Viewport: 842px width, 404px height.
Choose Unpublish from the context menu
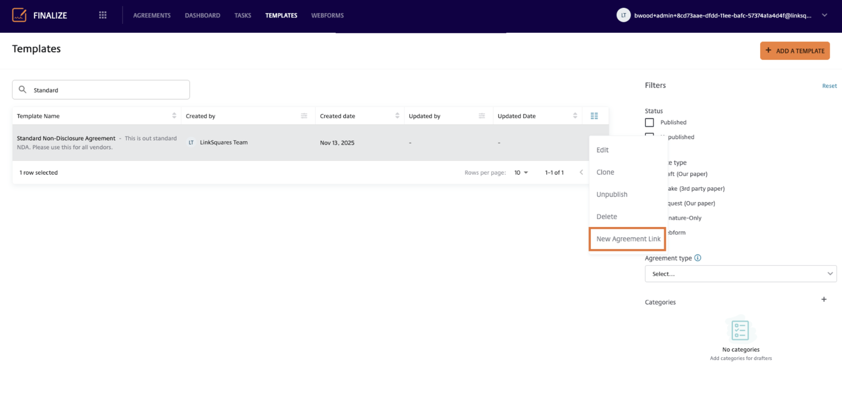(x=612, y=194)
